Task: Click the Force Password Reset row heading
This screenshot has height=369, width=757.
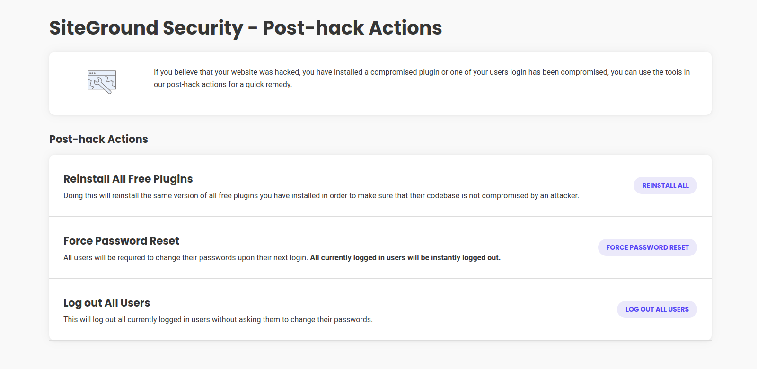Action: point(121,241)
